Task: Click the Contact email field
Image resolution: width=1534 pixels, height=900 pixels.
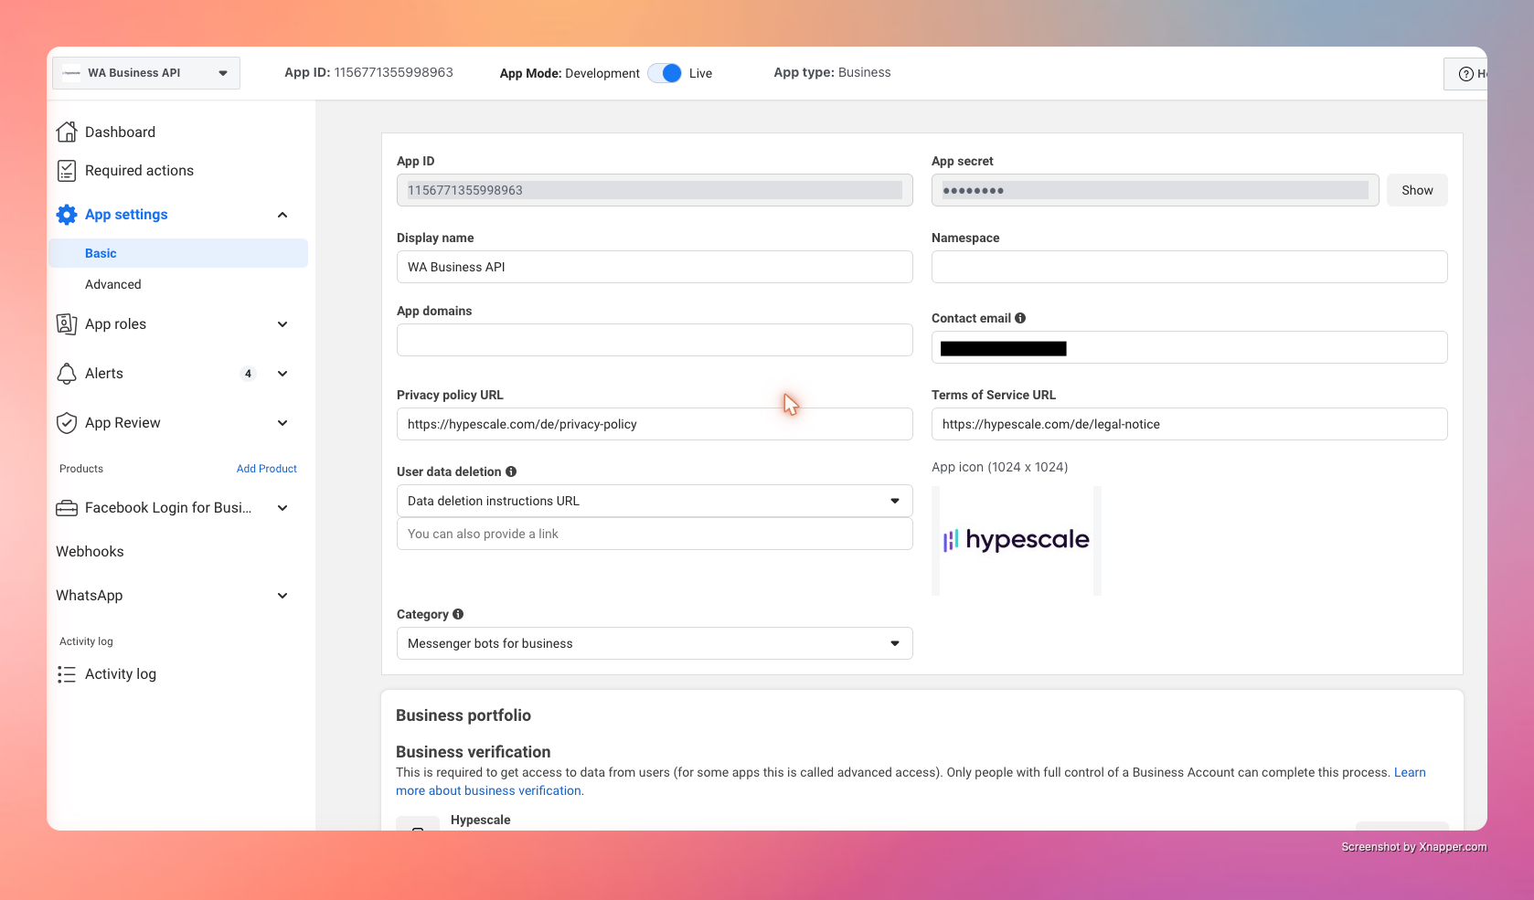Action: pos(1189,347)
